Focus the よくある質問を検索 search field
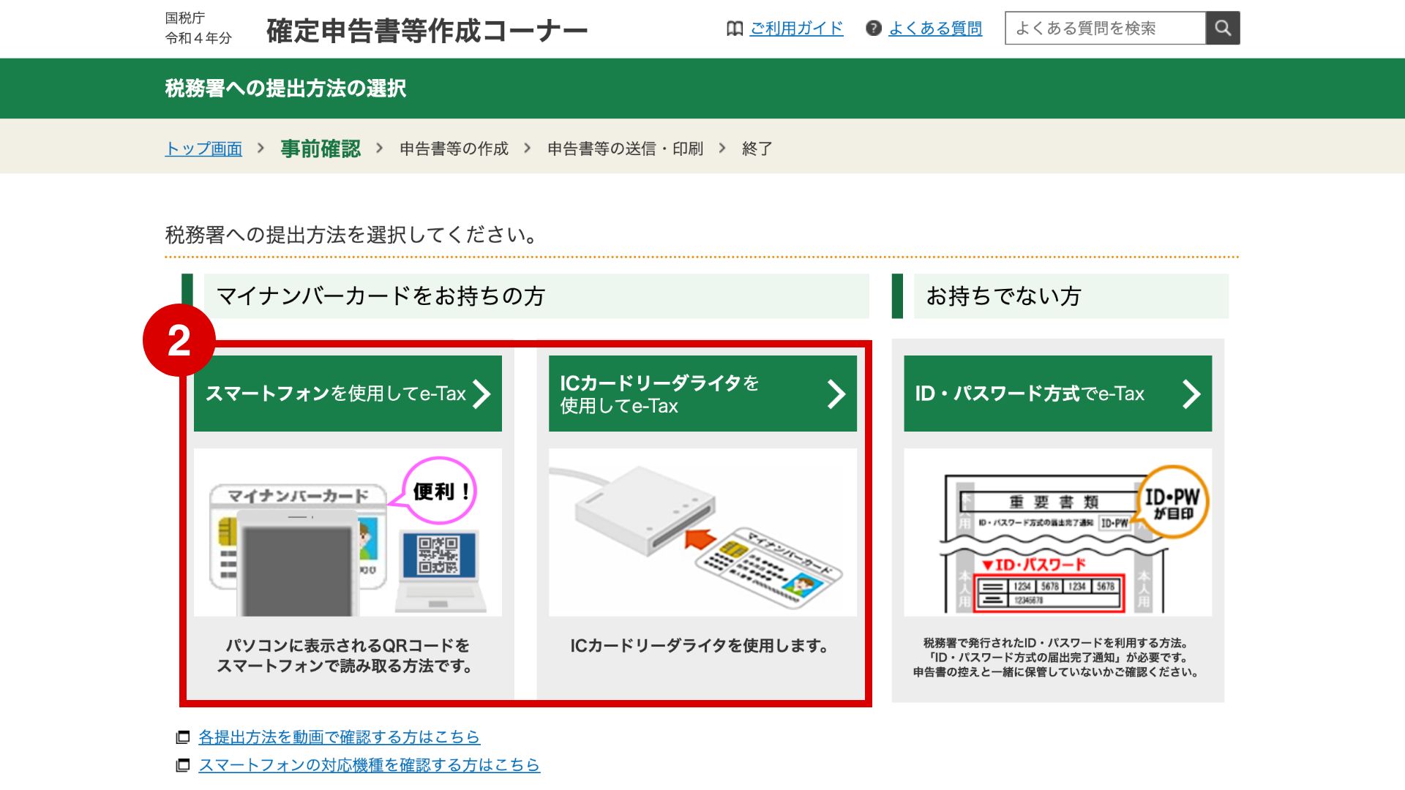1405x790 pixels. [x=1105, y=29]
